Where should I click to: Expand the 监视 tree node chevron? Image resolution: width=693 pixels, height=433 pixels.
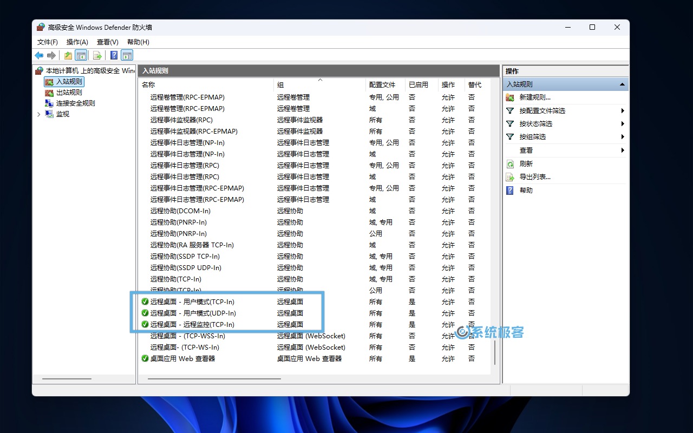coord(39,114)
